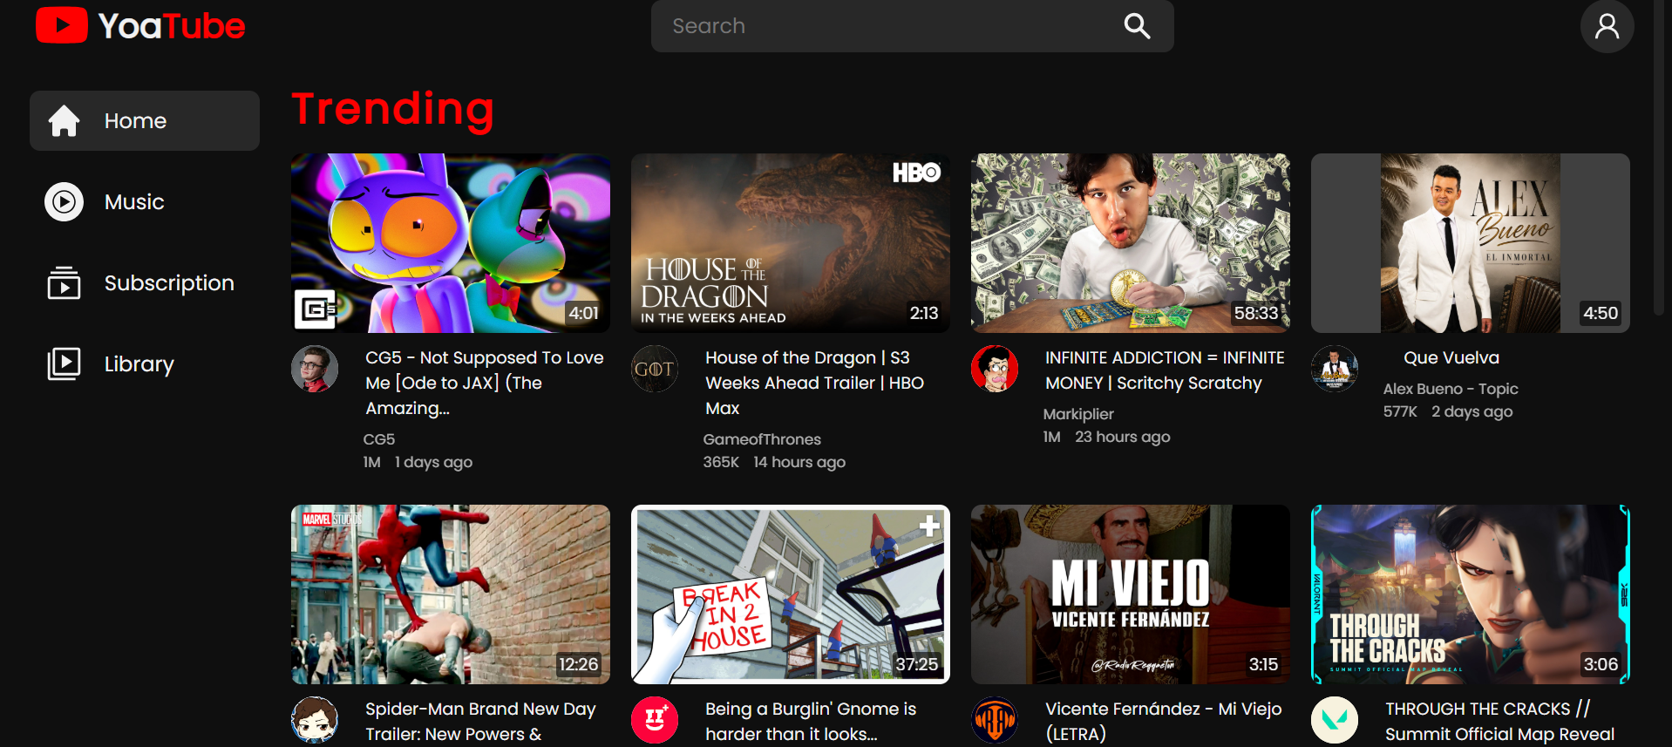Open Spider-Man video's channel avatar
Viewport: 1672px width, 747px height.
tap(315, 720)
